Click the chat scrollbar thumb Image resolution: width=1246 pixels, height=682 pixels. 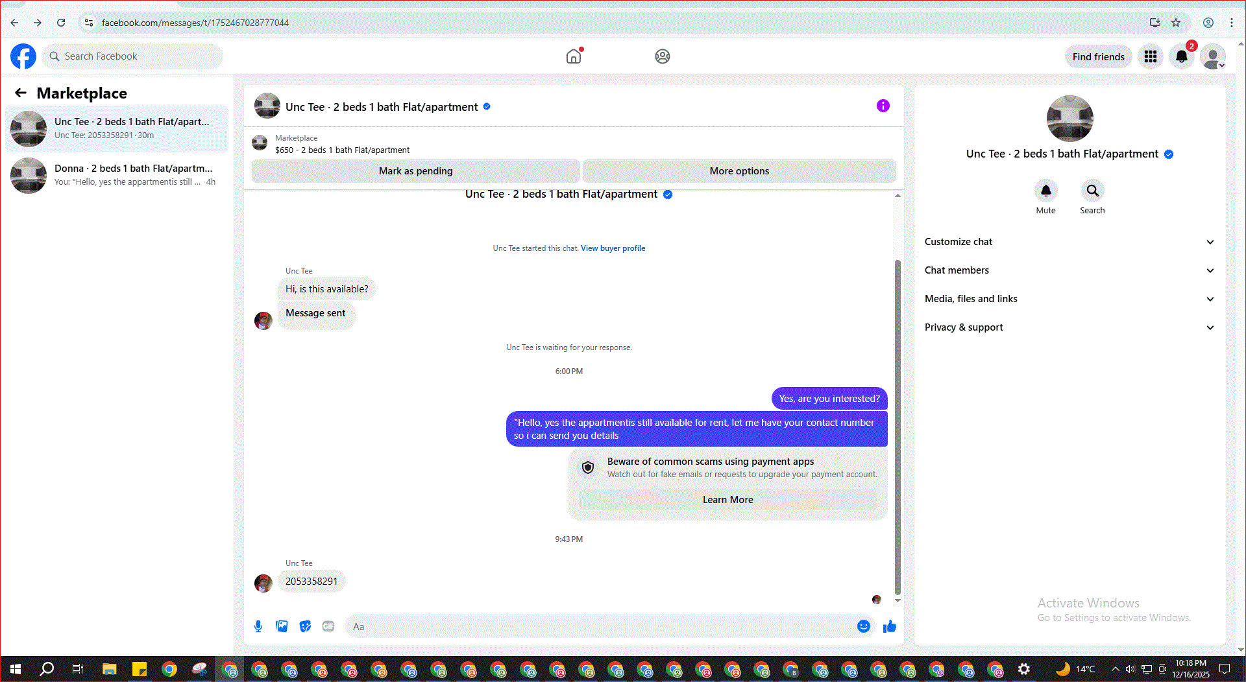point(898,427)
